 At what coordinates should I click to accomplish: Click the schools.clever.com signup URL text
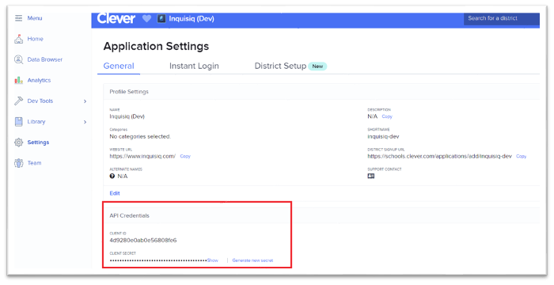coord(439,156)
